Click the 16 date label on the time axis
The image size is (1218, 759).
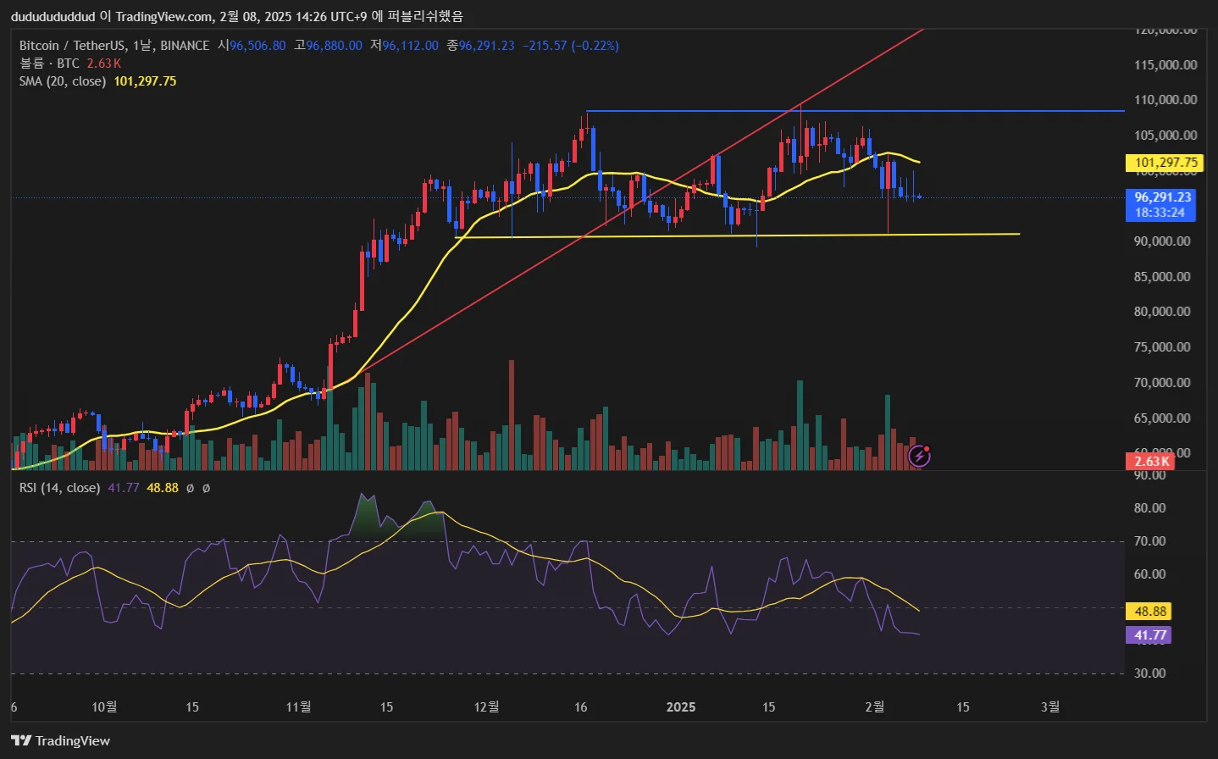click(x=581, y=706)
